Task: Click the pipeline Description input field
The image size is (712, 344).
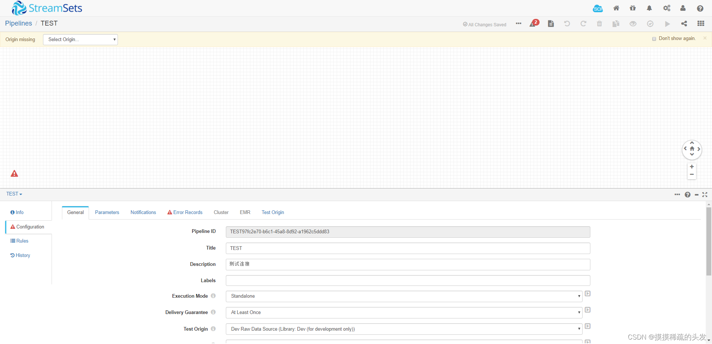Action: click(408, 264)
